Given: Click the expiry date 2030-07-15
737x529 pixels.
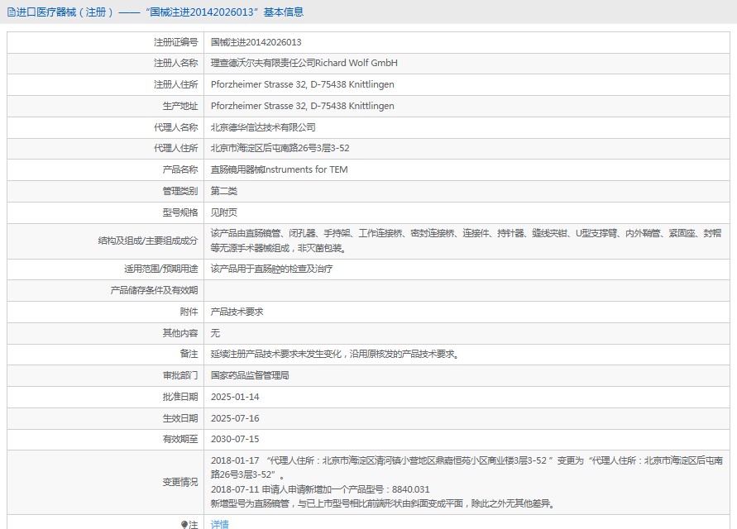Looking at the screenshot, I should [235, 439].
